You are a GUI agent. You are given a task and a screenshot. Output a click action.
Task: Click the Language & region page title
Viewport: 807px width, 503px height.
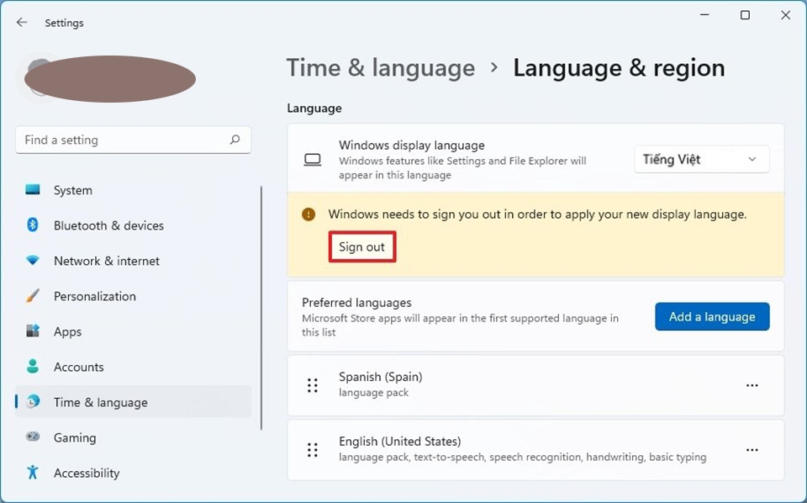click(x=619, y=68)
